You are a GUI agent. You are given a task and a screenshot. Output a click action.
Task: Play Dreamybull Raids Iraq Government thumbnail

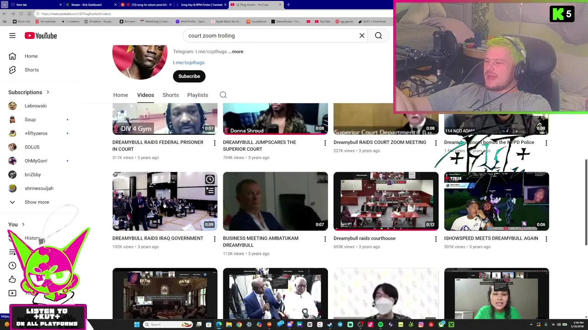click(x=165, y=201)
